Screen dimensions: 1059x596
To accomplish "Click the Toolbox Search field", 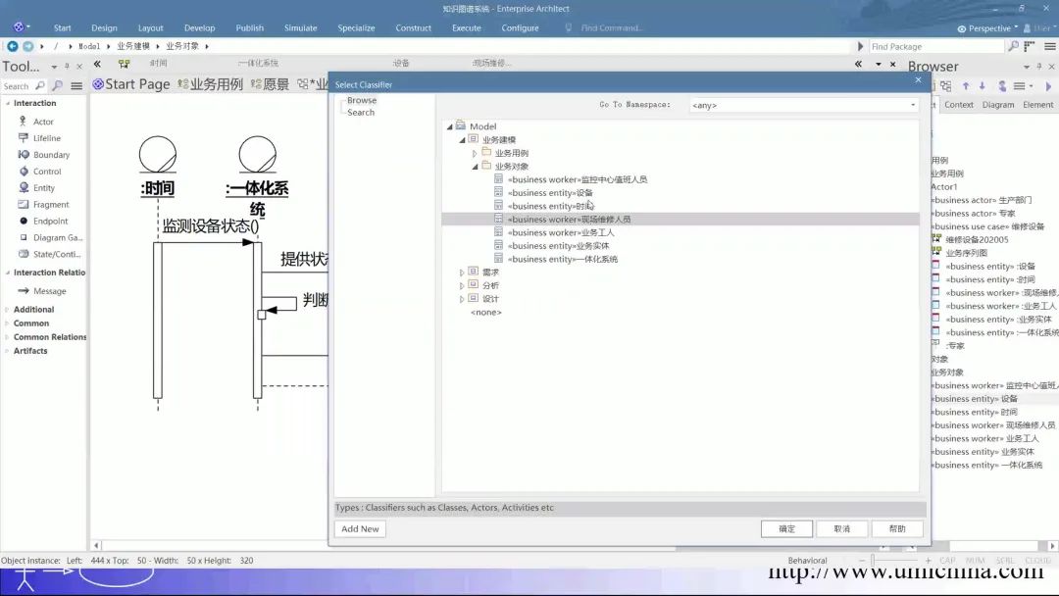I will [x=17, y=86].
